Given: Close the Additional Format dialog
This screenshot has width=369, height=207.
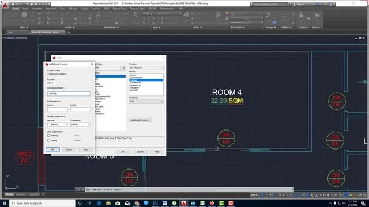Looking at the screenshot, I should pos(92,64).
